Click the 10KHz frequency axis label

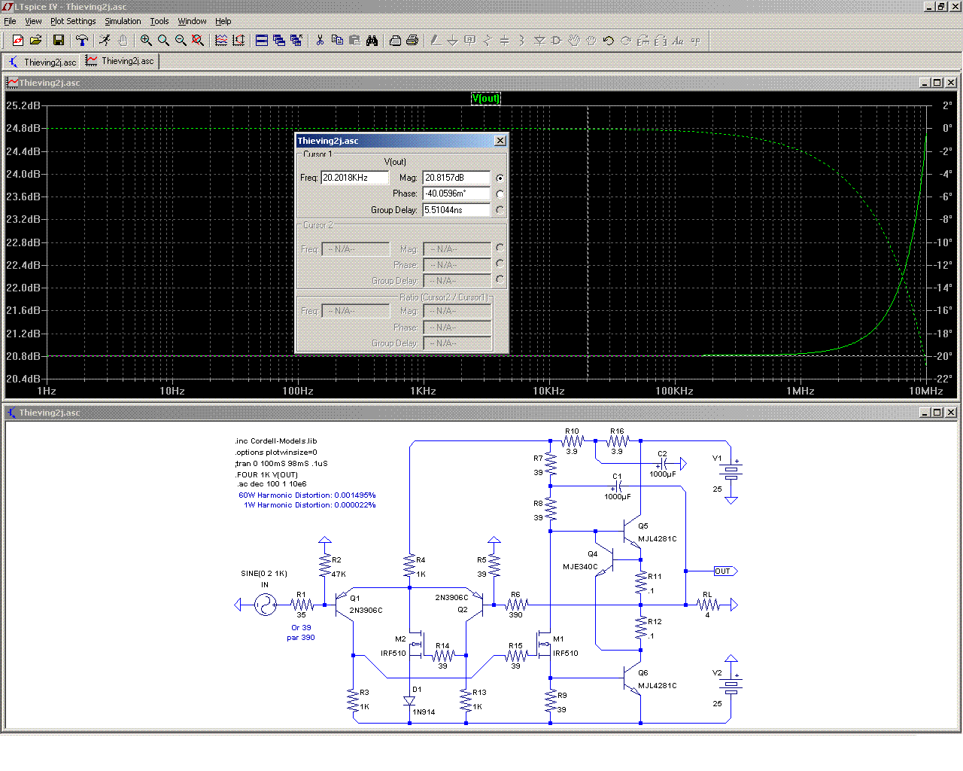click(548, 391)
